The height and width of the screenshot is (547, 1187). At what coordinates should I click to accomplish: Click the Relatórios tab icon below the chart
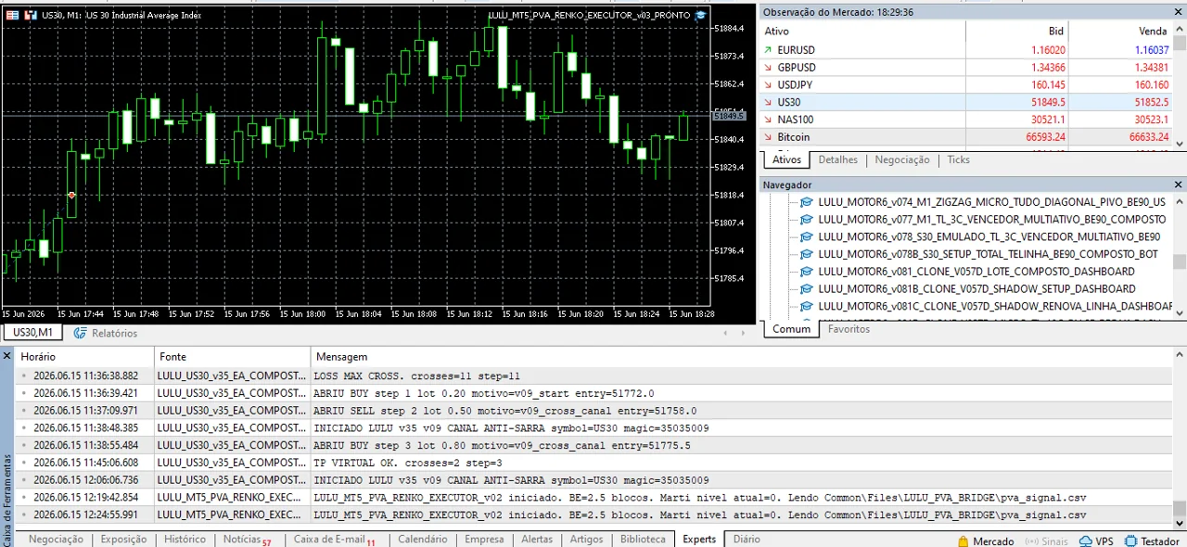coord(80,333)
